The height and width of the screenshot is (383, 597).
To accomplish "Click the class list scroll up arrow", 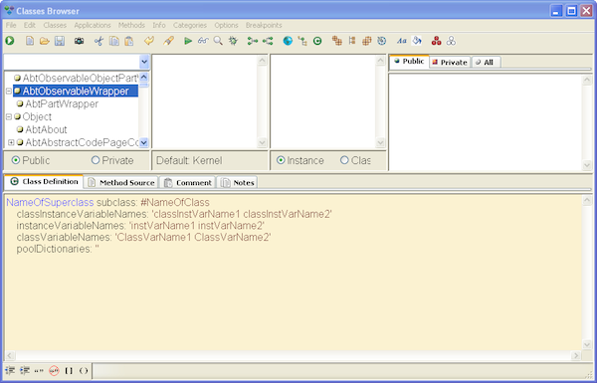I will [x=143, y=77].
